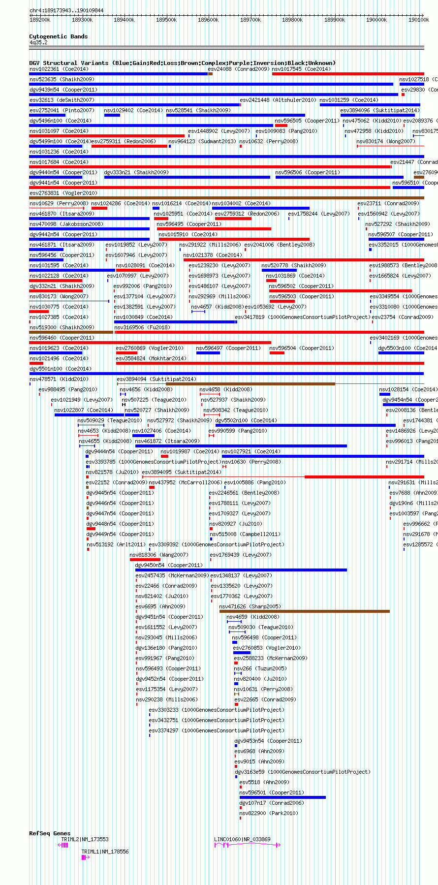Click the Cytogenetic Bands track title
Image resolution: width=438 pixels, height=885 pixels.
pyautogui.click(x=59, y=36)
